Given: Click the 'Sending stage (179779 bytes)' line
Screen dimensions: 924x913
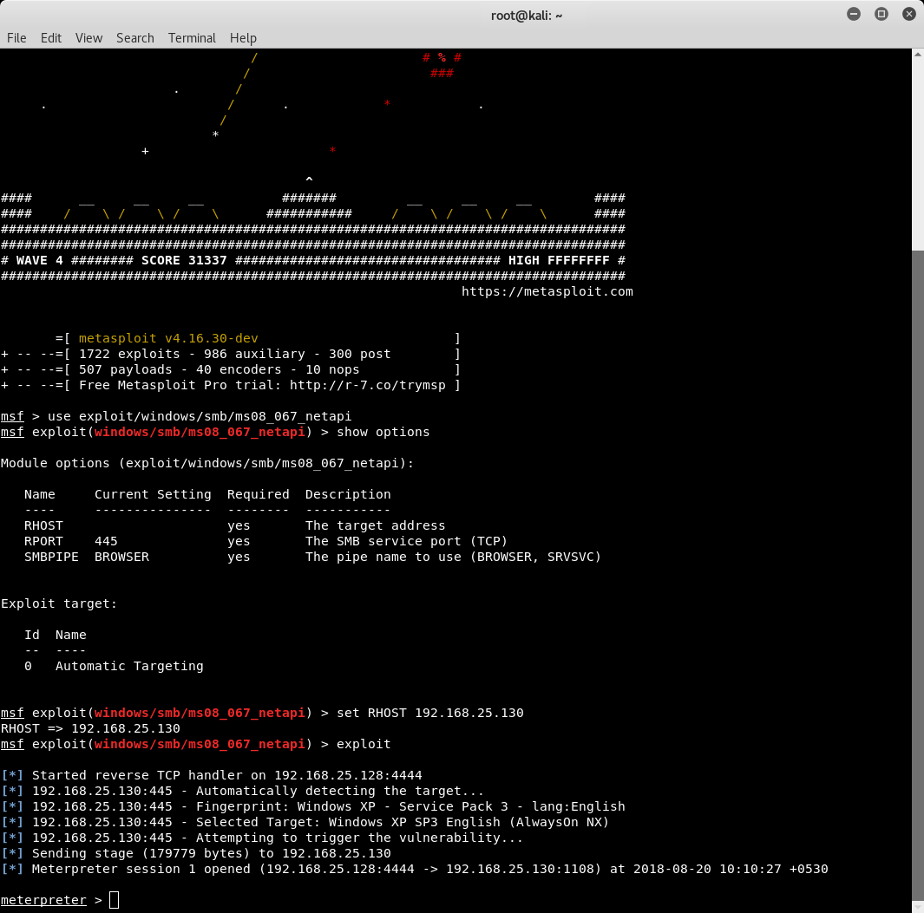Looking at the screenshot, I should coord(196,853).
